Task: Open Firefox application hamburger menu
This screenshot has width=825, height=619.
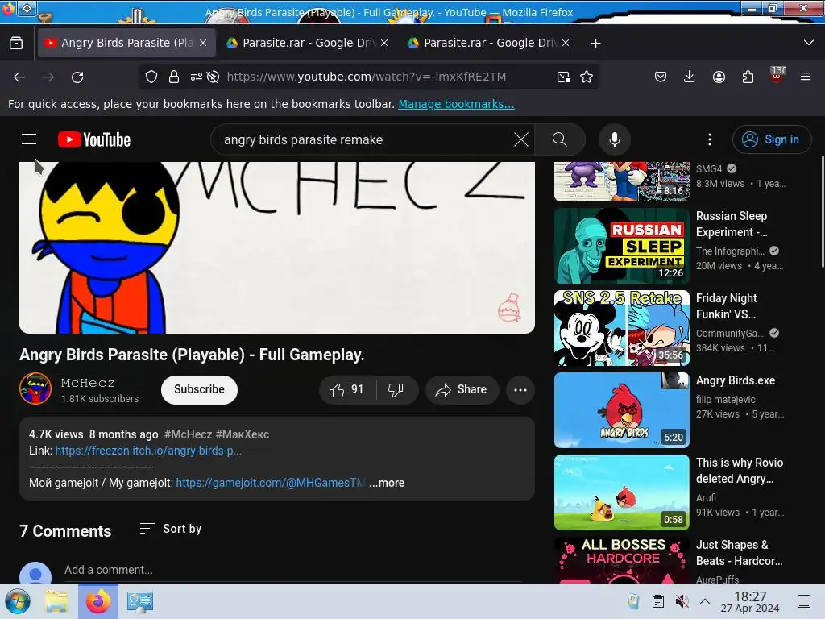Action: (x=805, y=77)
